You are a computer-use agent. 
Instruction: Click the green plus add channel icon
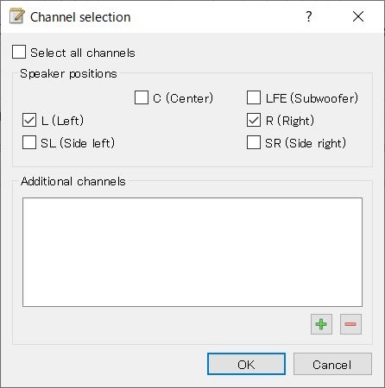pyautogui.click(x=321, y=324)
